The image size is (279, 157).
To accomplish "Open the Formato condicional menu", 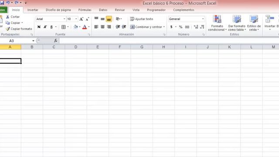I will [217, 23].
